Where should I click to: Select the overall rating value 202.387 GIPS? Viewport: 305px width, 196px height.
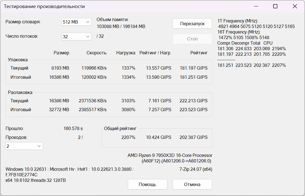click(193, 137)
